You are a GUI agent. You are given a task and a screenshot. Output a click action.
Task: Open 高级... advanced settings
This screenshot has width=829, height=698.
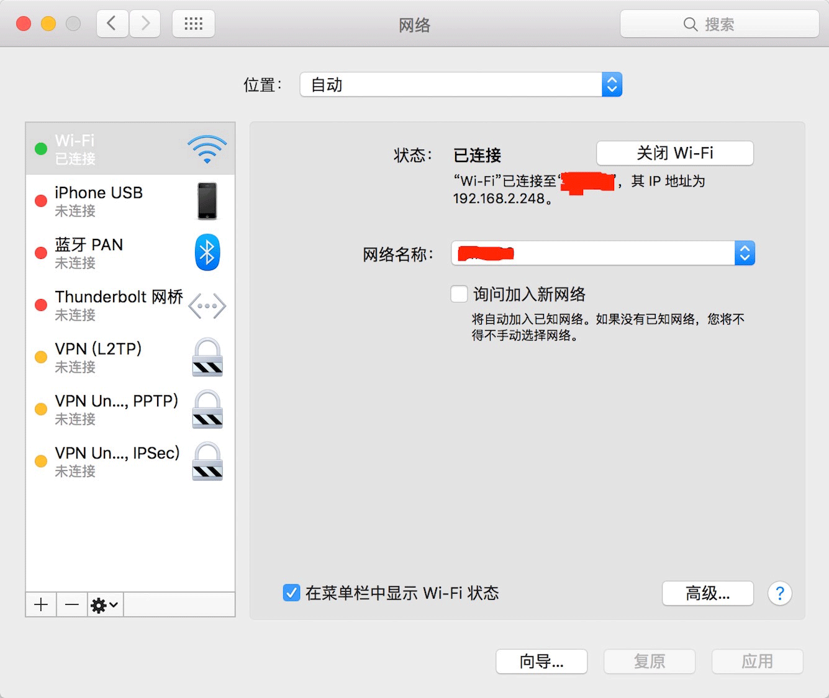[x=708, y=594]
